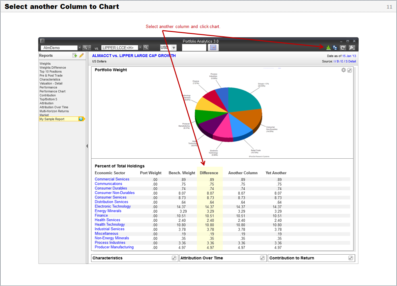Click the search icon beside LIPPER:LCCE<H>
397x286 pixels.
point(146,48)
